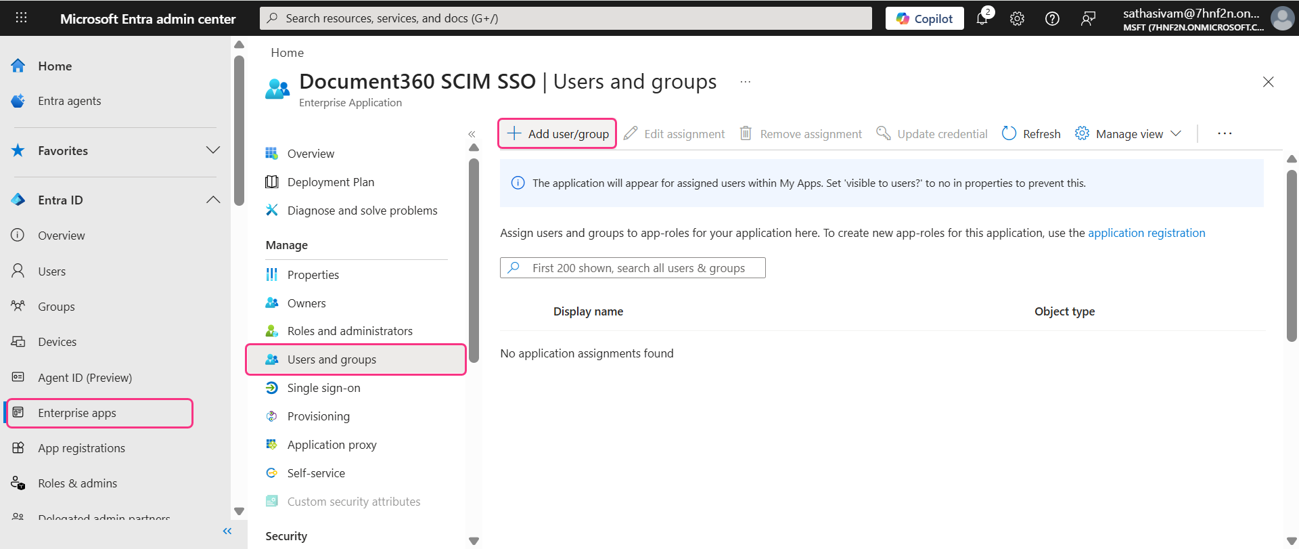Open the app launcher waffle icon

click(x=21, y=18)
